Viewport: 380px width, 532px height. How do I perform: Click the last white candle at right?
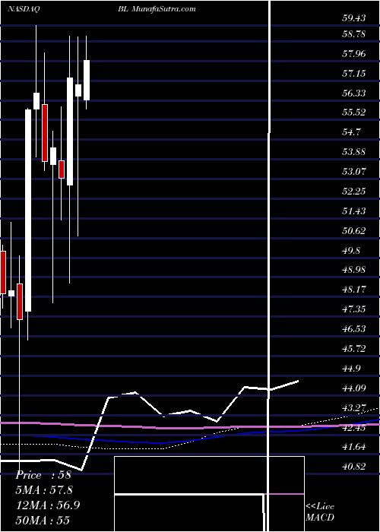(x=87, y=80)
